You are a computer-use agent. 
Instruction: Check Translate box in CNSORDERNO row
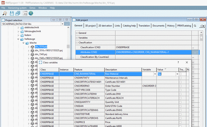point(181,86)
